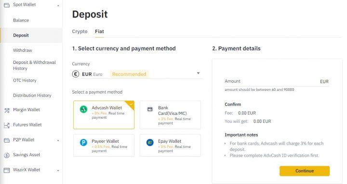Switch to the Crypto tab
The image size is (347, 184).
coord(80,32)
